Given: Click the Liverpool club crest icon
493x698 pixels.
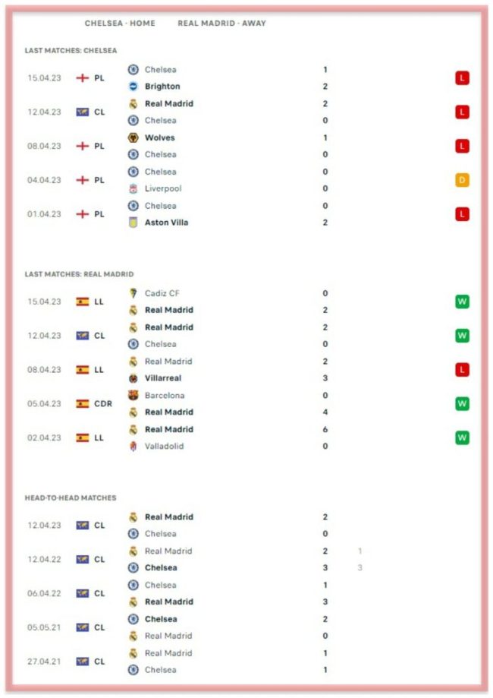Looking at the screenshot, I should 133,188.
